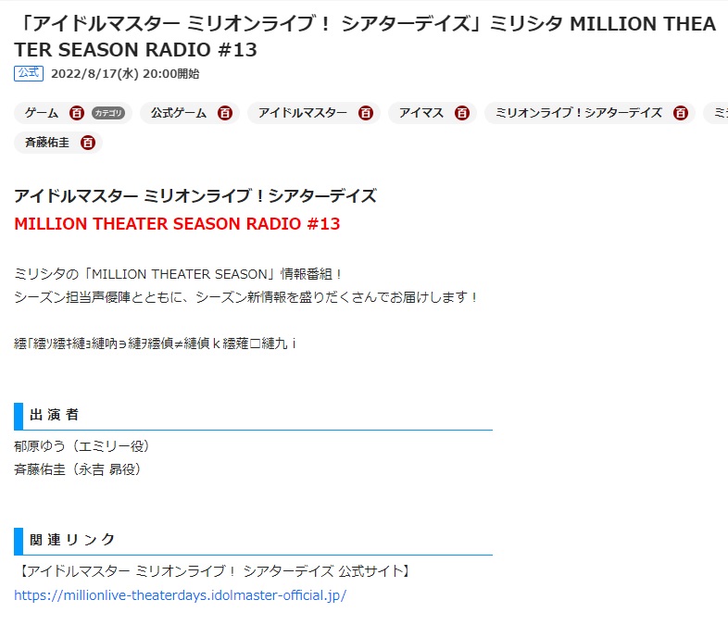Open dictionary icon beside ミリオンライブ！シアターデイズ tag

(681, 113)
